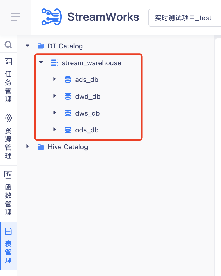The height and width of the screenshot is (276, 221).
Task: Expand the dws_db database node
Action: point(55,113)
